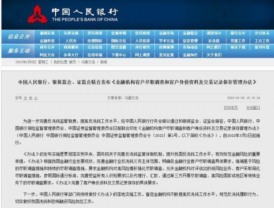Click the 中国人民银行 calligraphy title
Image resolution: width=274 pixels, height=208 pixels.
tap(85, 12)
